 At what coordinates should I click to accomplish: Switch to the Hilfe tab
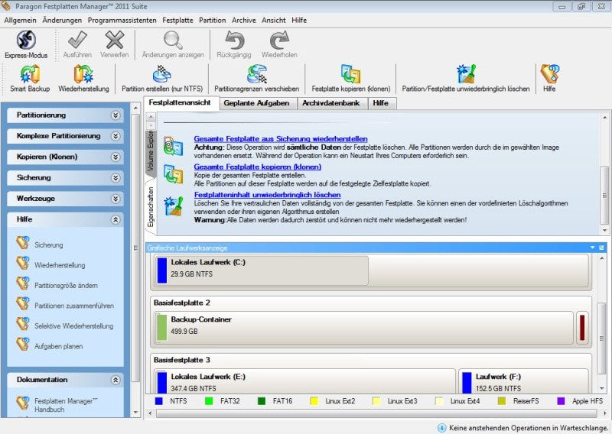(380, 103)
